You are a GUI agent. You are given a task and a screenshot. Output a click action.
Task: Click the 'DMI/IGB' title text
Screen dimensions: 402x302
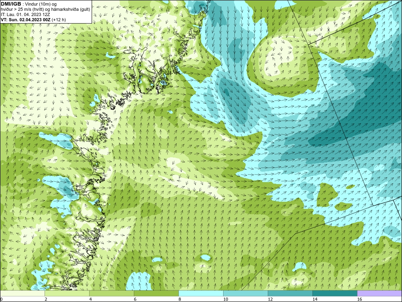click(11, 4)
